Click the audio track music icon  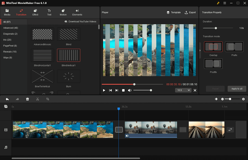pos(6,148)
